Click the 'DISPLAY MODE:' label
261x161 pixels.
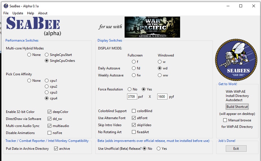110,48
